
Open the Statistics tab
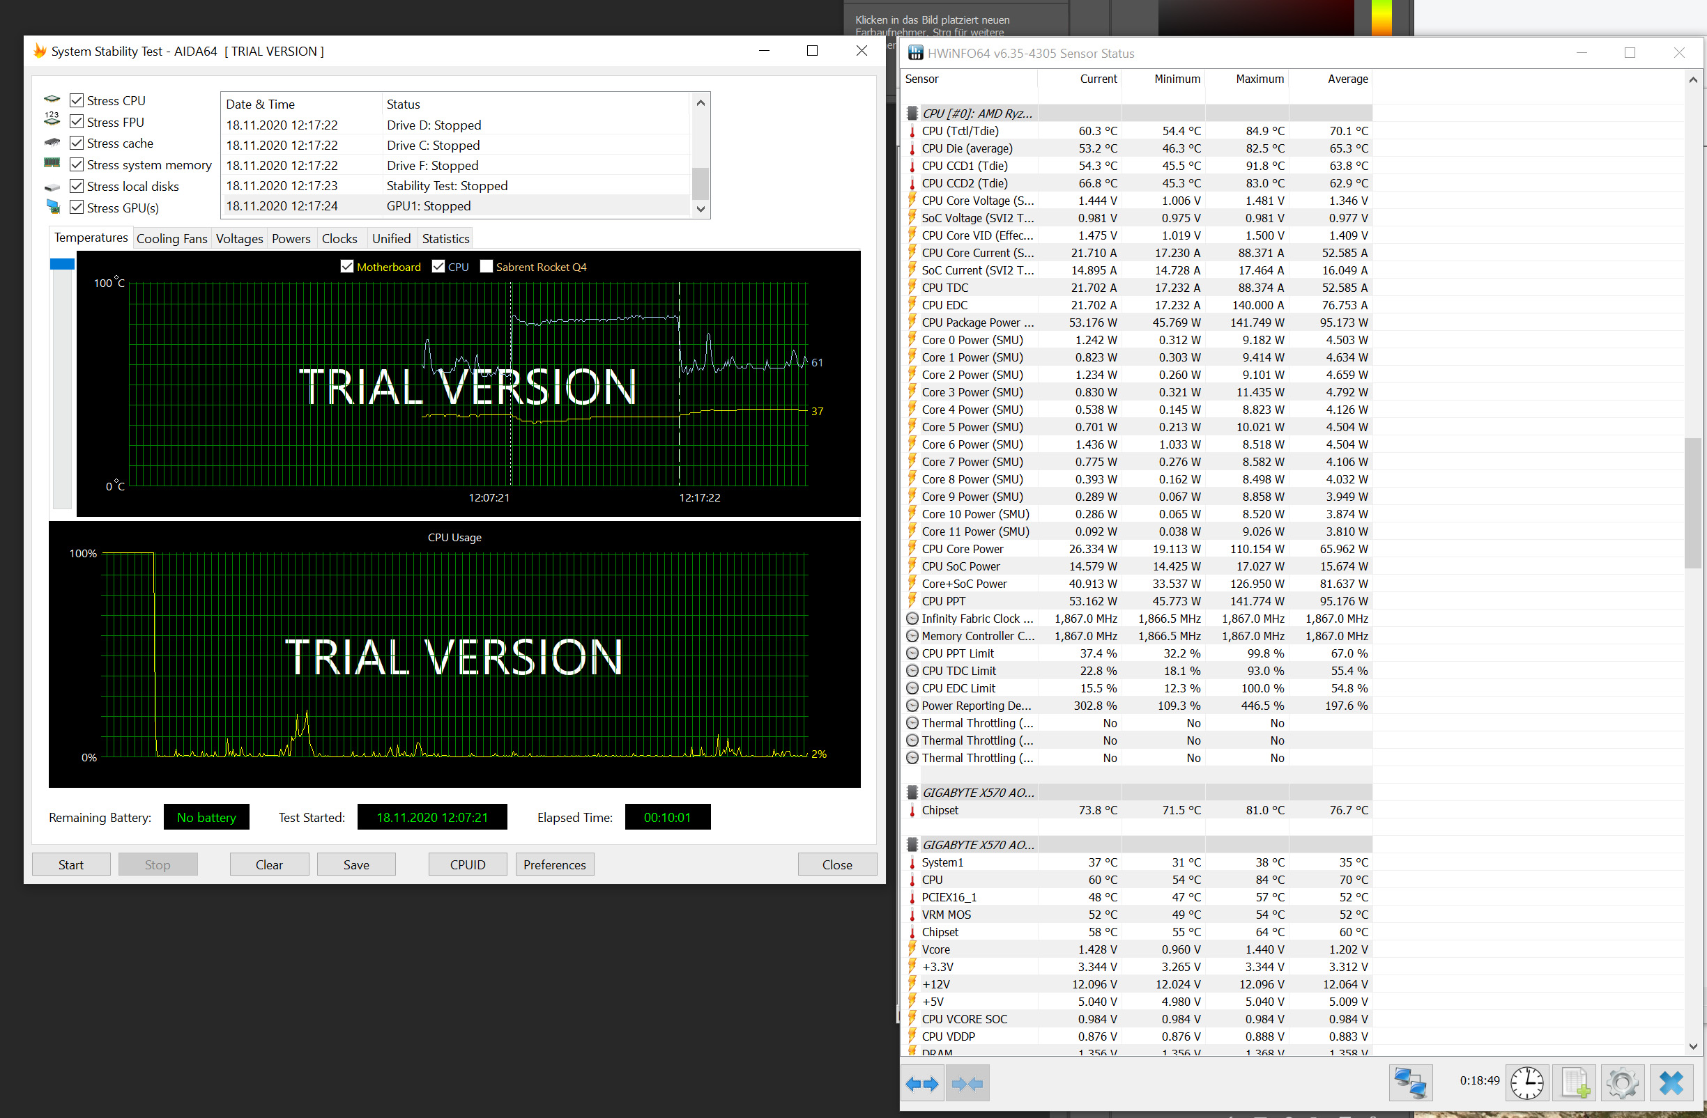(x=445, y=239)
